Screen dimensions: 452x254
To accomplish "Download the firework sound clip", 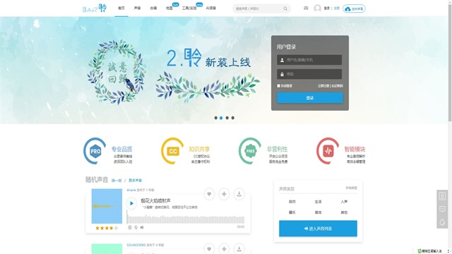I will (x=239, y=194).
